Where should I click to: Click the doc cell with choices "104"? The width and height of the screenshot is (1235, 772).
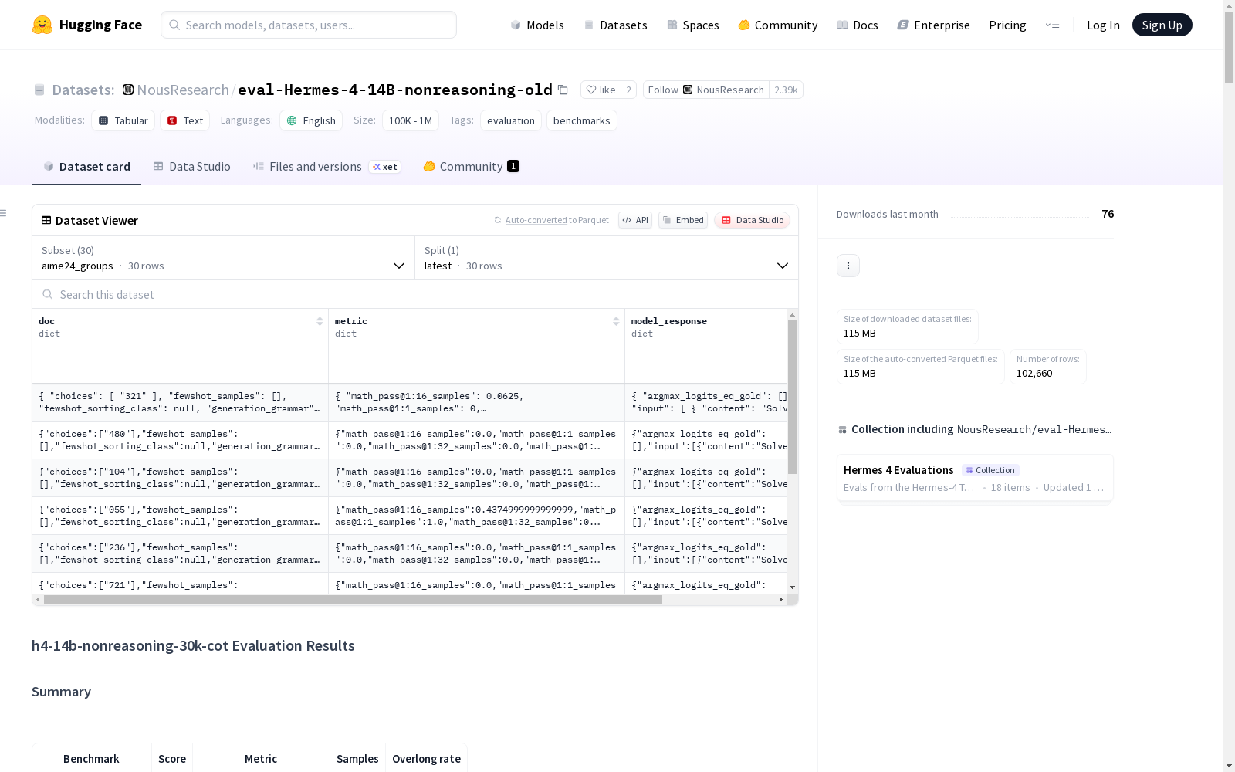(x=181, y=478)
